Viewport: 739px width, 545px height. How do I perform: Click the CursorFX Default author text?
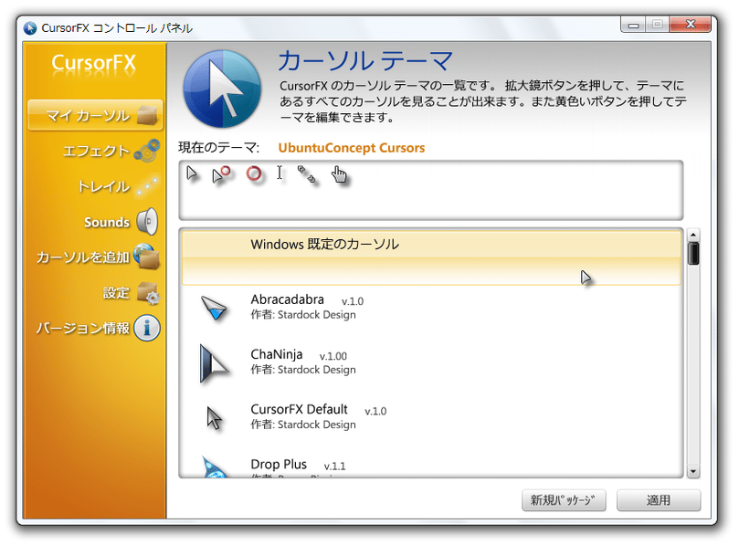coord(303,424)
